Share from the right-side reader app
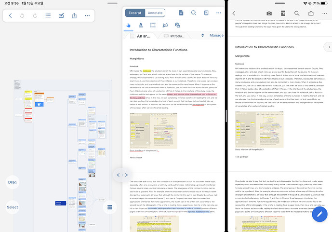This screenshot has width=332, height=232. pyautogui.click(x=311, y=13)
